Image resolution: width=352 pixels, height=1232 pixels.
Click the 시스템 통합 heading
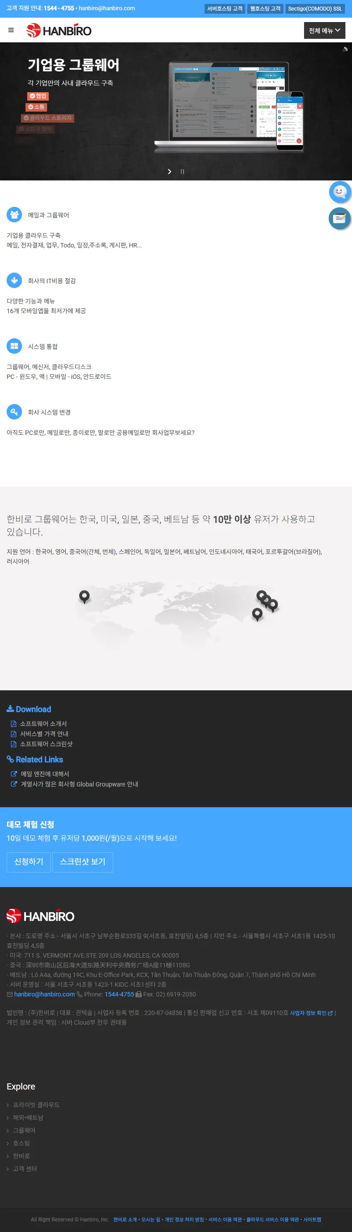click(43, 347)
